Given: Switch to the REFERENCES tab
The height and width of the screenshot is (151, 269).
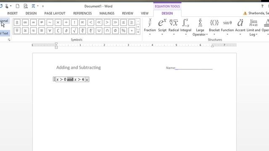Looking at the screenshot, I should click(x=82, y=13).
